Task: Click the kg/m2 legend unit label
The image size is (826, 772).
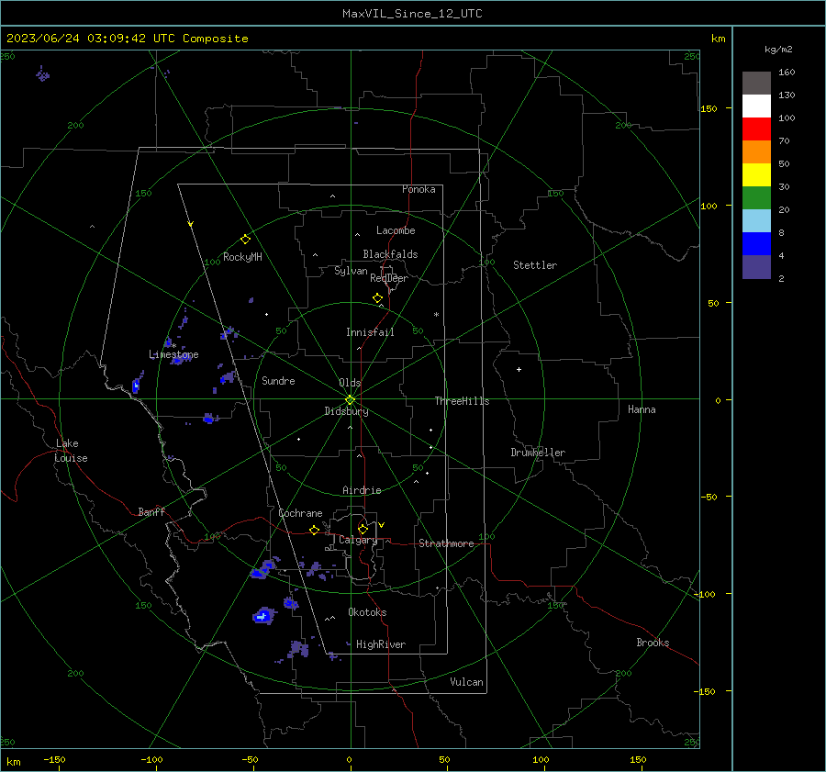Action: pyautogui.click(x=778, y=50)
